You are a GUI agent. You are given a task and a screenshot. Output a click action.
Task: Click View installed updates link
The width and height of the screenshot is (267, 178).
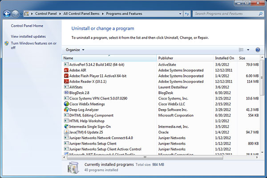[28, 36]
